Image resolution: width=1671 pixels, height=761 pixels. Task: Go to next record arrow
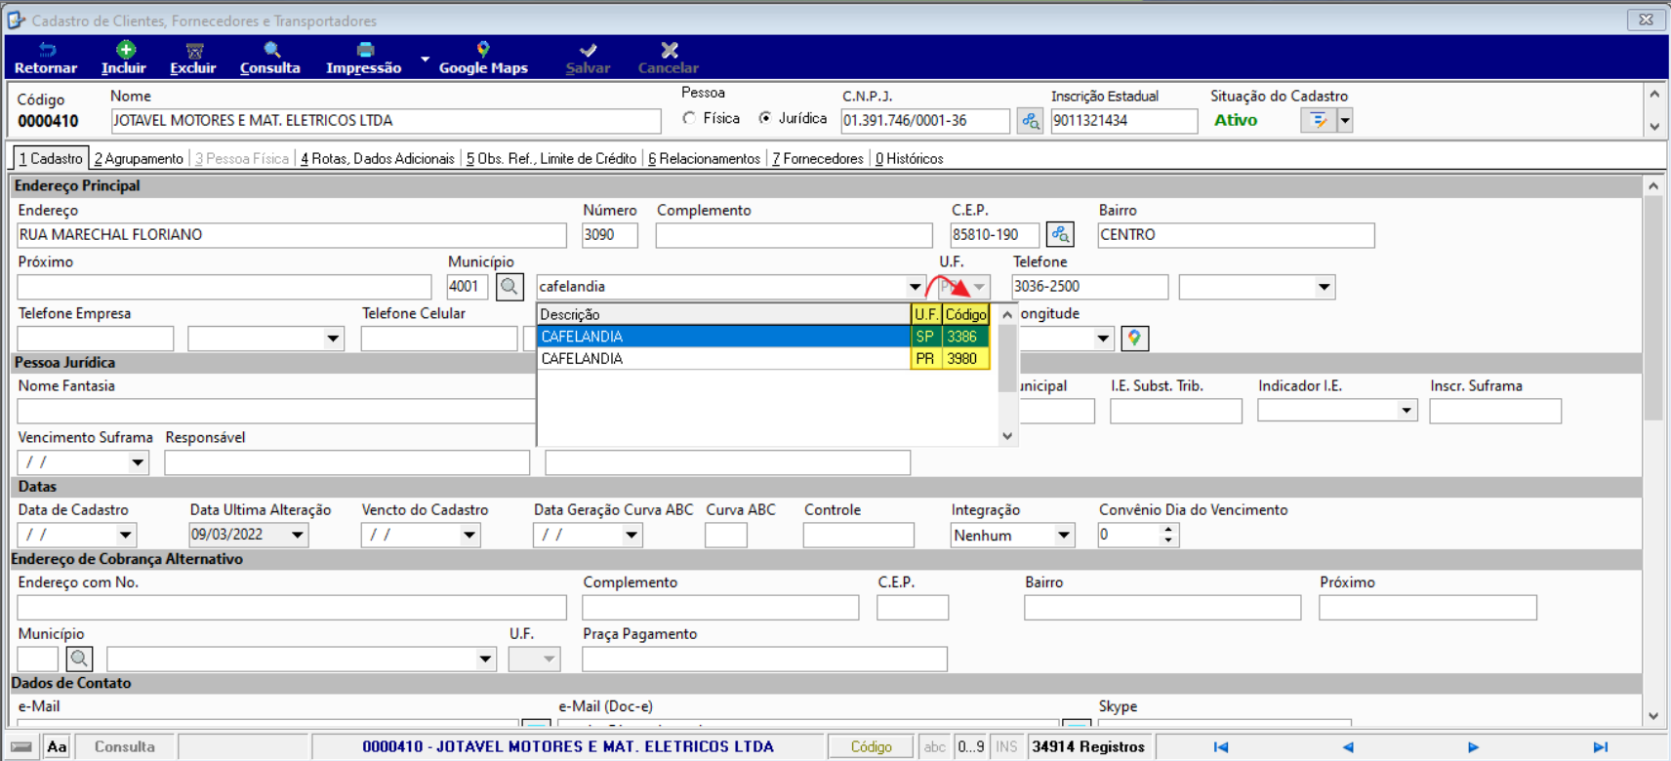pos(1473,747)
